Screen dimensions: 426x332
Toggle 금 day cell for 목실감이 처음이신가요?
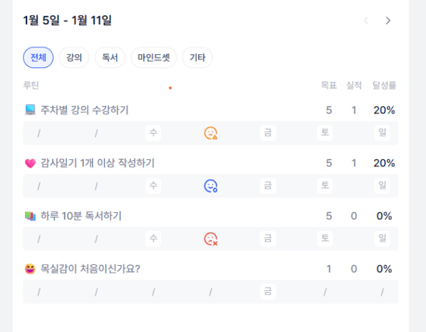coord(268,292)
